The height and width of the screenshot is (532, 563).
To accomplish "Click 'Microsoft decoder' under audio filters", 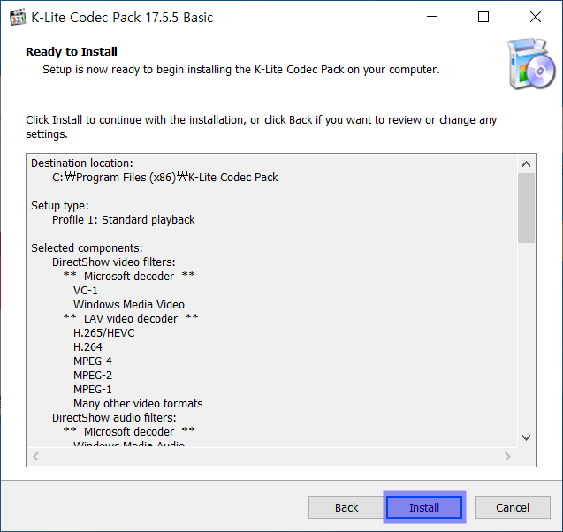I will [129, 432].
